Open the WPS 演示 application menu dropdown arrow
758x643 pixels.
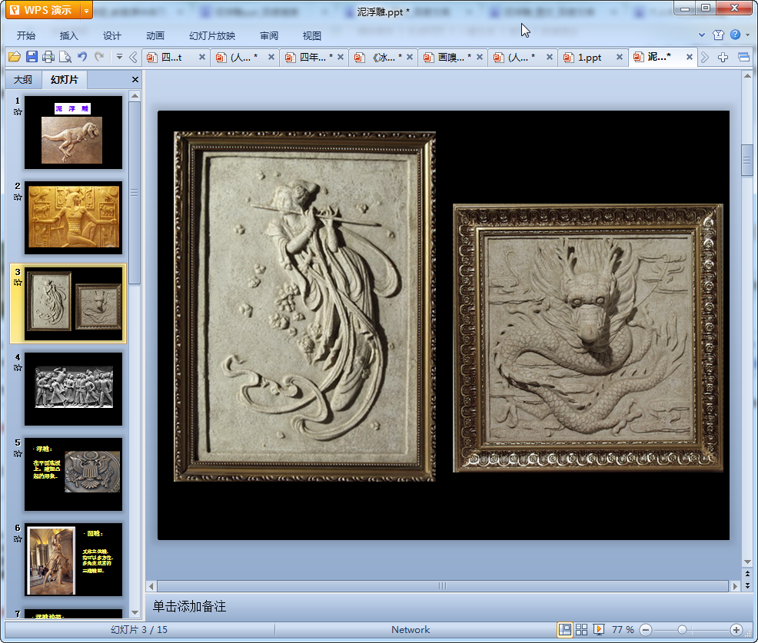[x=86, y=10]
